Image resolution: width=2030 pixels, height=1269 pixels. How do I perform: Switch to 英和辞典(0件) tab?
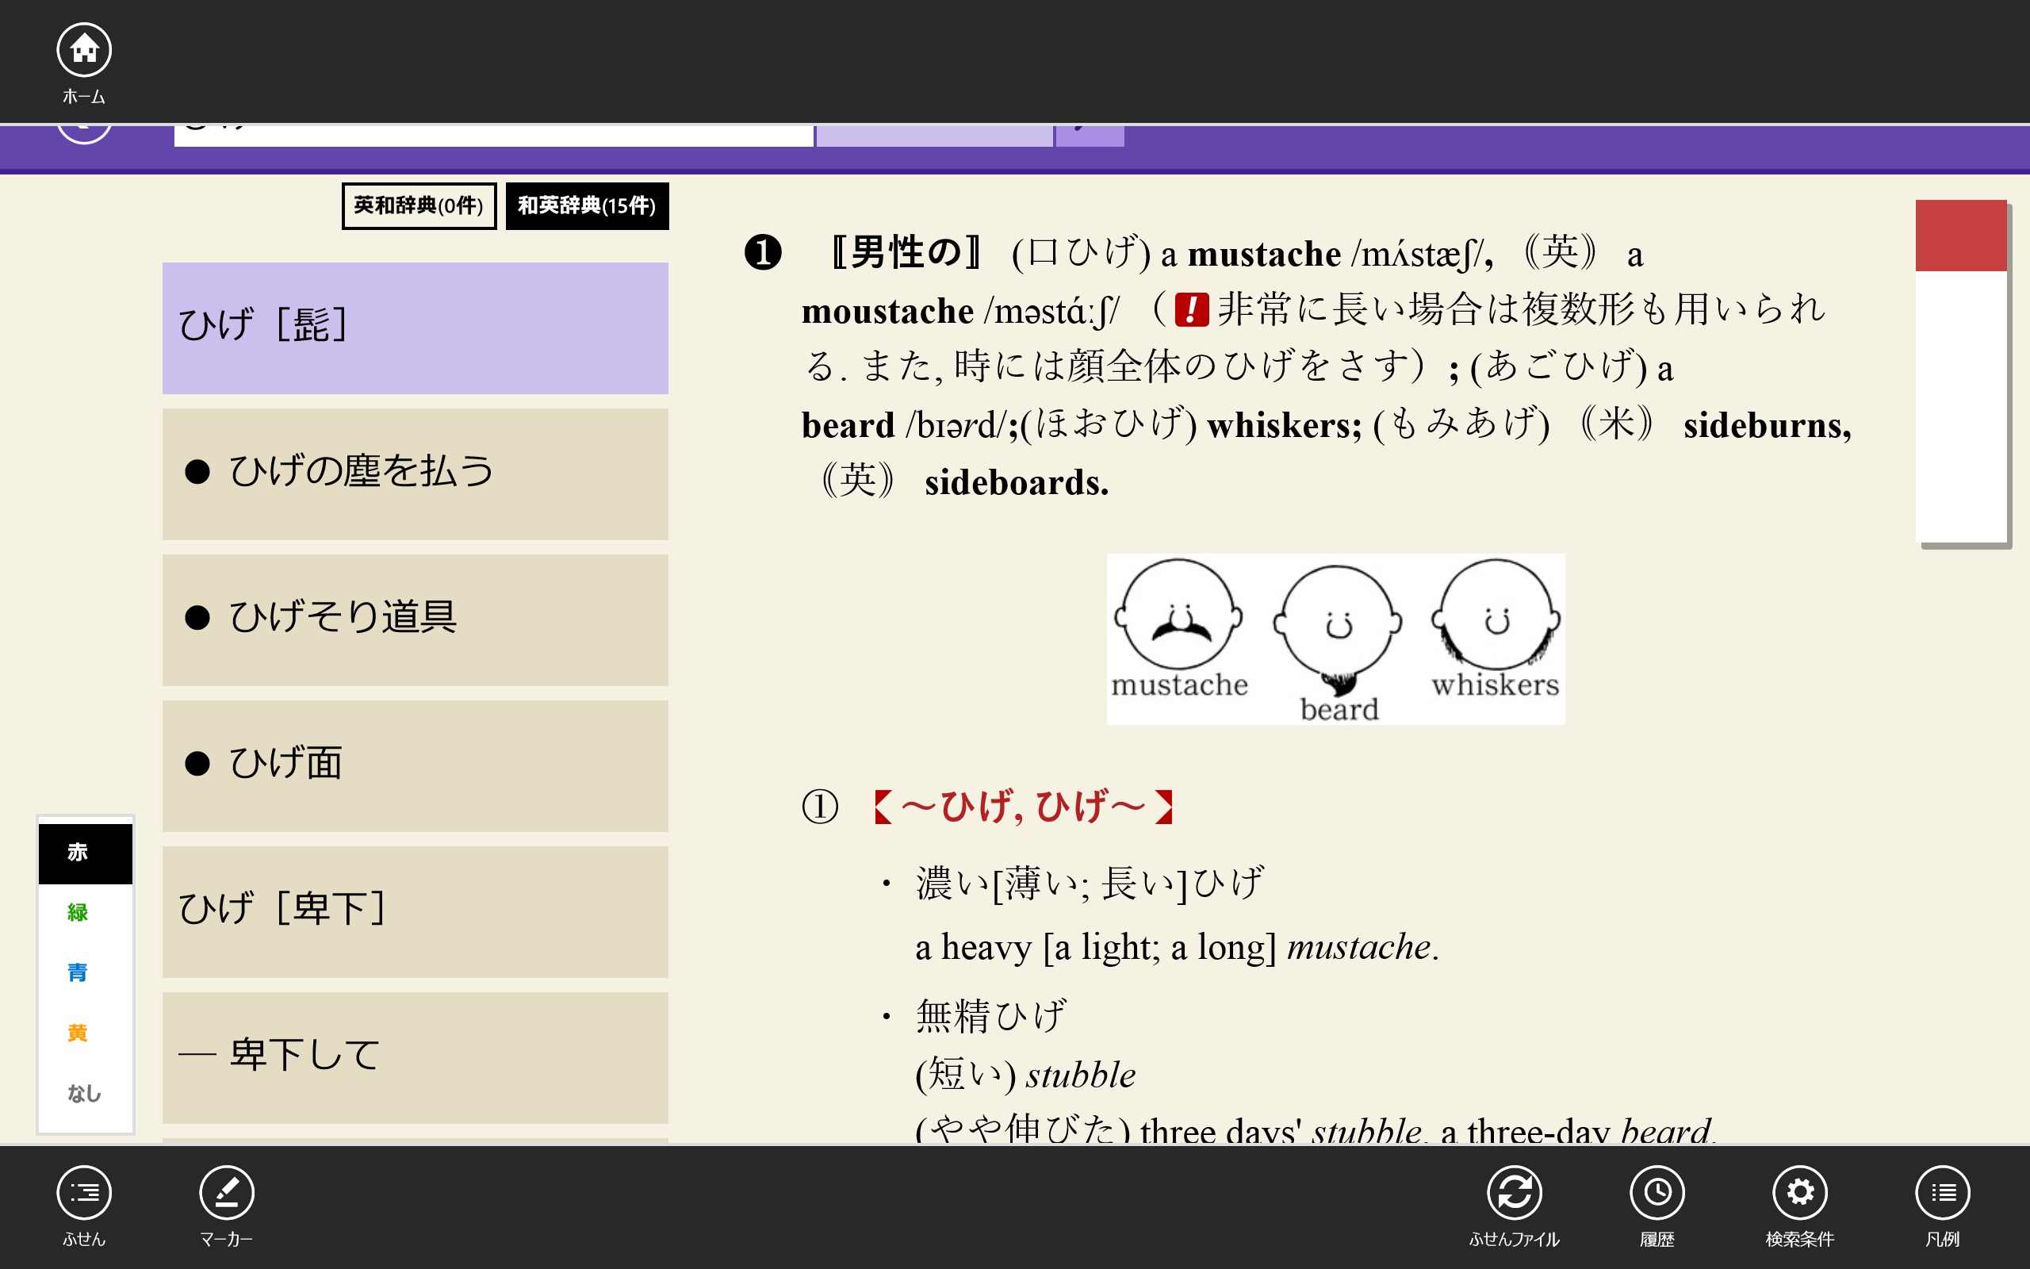pos(419,205)
